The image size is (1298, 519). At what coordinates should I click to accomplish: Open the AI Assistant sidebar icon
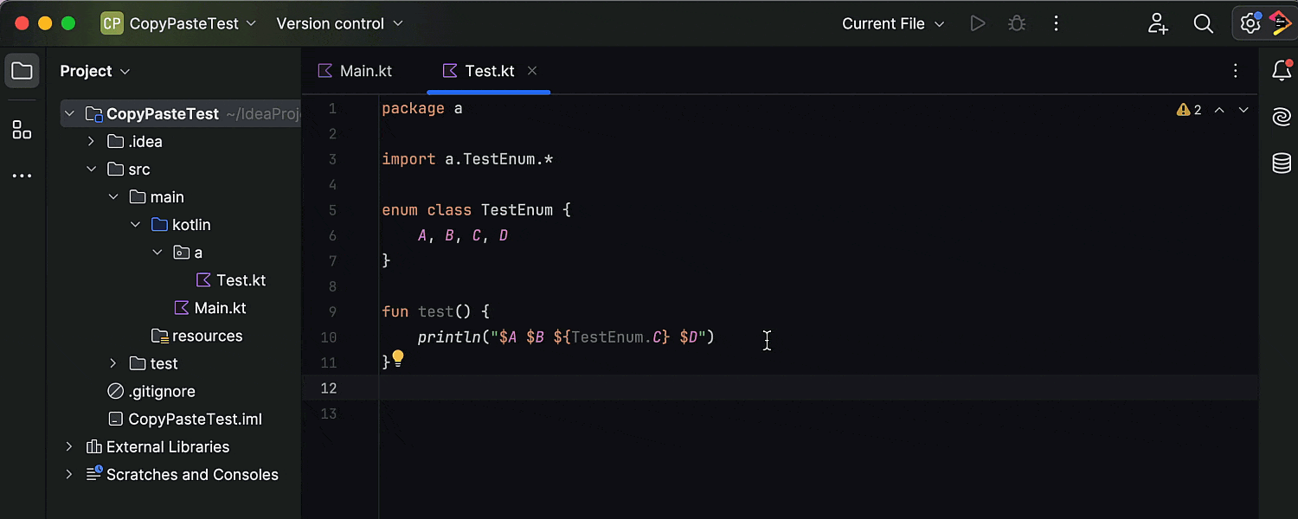click(x=1281, y=116)
